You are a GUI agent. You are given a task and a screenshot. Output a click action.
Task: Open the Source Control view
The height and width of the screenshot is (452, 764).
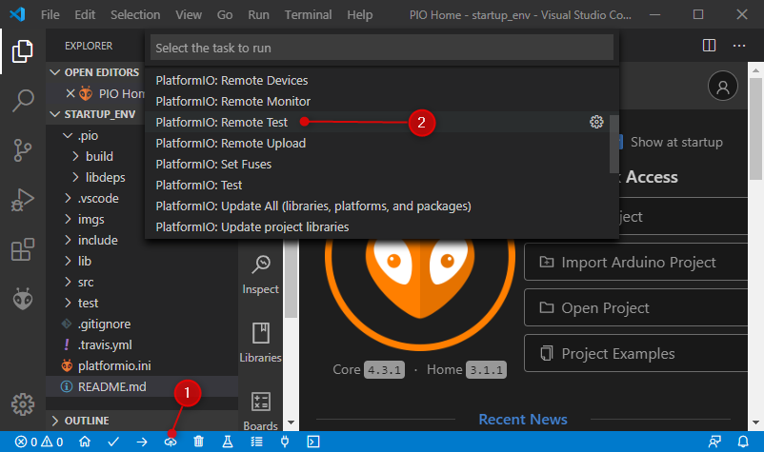pyautogui.click(x=23, y=150)
